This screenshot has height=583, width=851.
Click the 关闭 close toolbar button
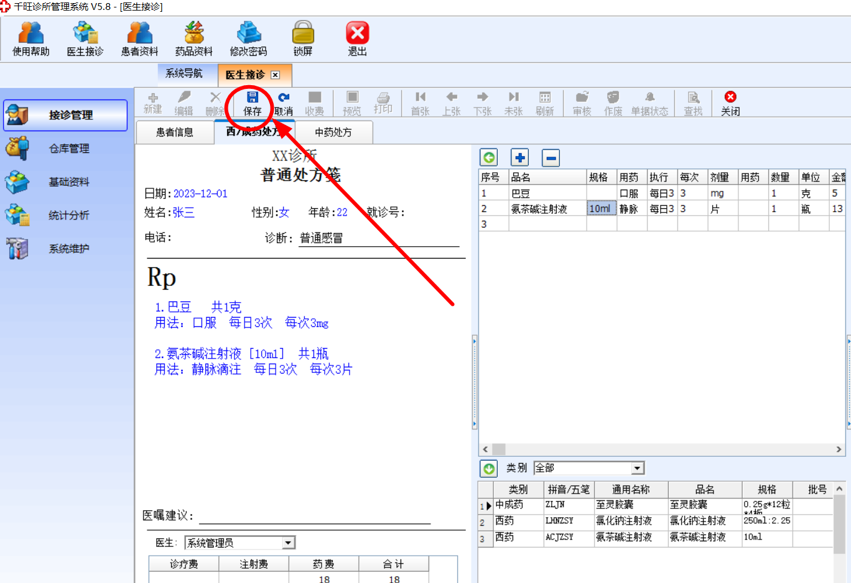point(730,103)
